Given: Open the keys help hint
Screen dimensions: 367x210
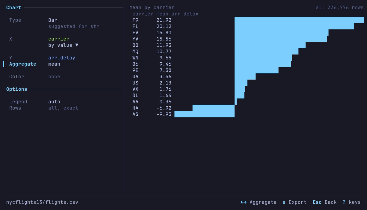Looking at the screenshot, I should tap(352, 202).
